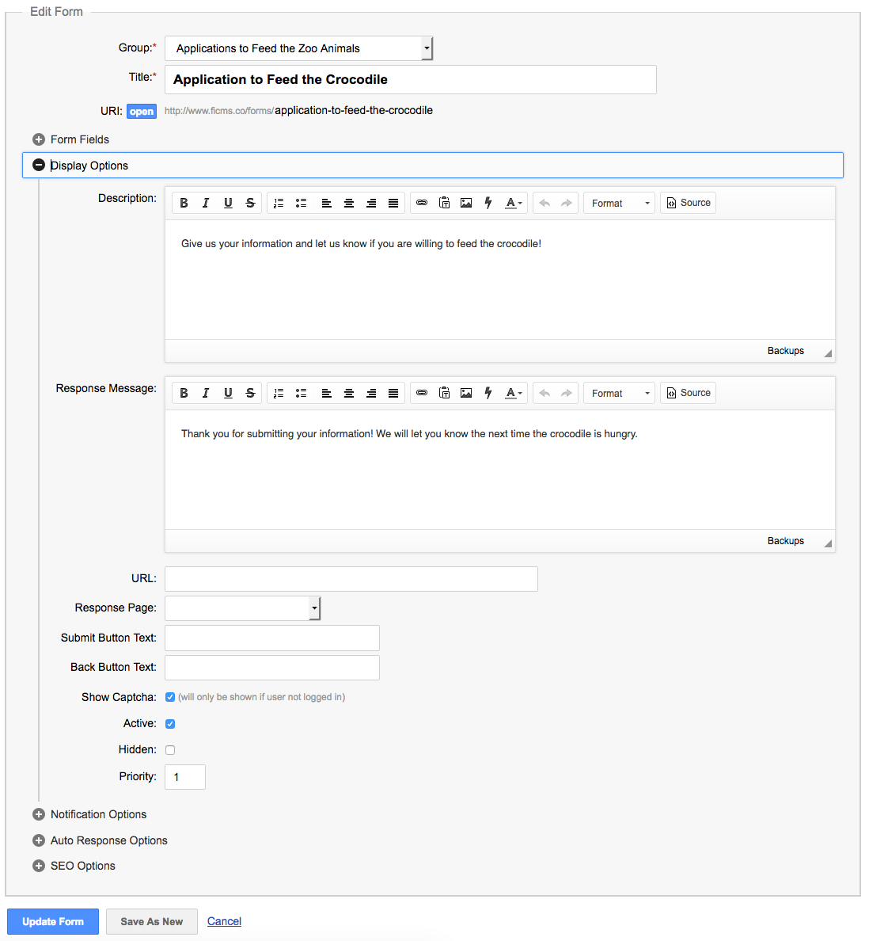869x941 pixels.
Task: Toggle the Active checkbox
Action: 170,724
